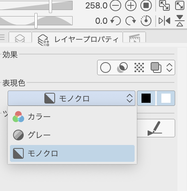187x191 pixels.
Task: Open the モノクロ expression color dropdown
Action: pyautogui.click(x=72, y=98)
